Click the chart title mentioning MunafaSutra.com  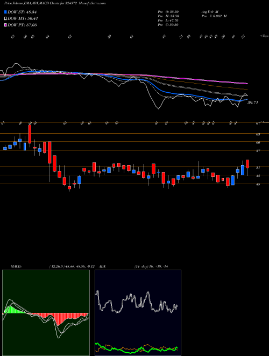tap(55, 3)
